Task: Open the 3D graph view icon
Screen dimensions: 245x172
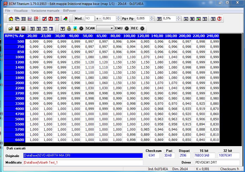Action: 36,19
